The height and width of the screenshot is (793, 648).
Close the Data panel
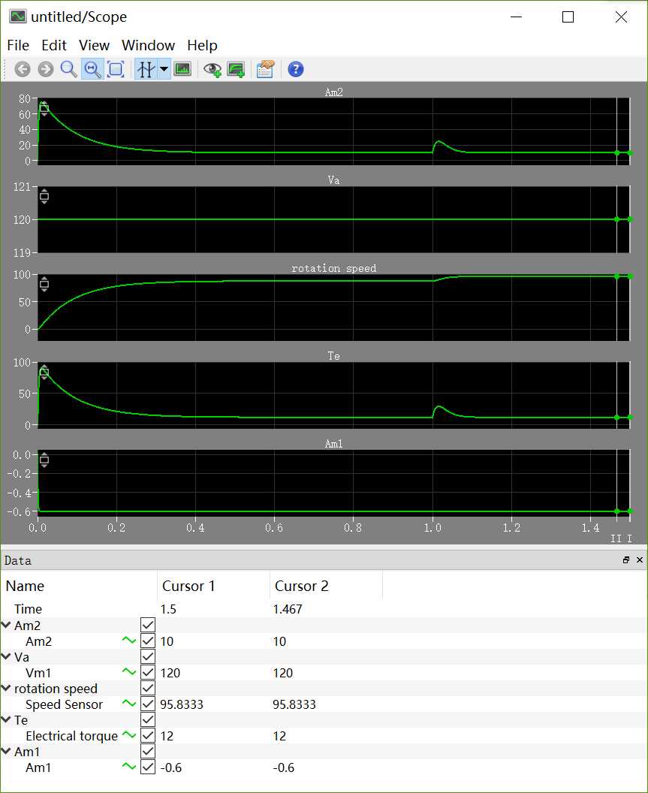point(640,560)
